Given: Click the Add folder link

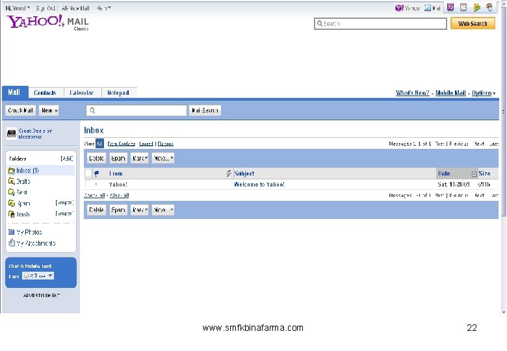Looking at the screenshot, I should (x=66, y=159).
